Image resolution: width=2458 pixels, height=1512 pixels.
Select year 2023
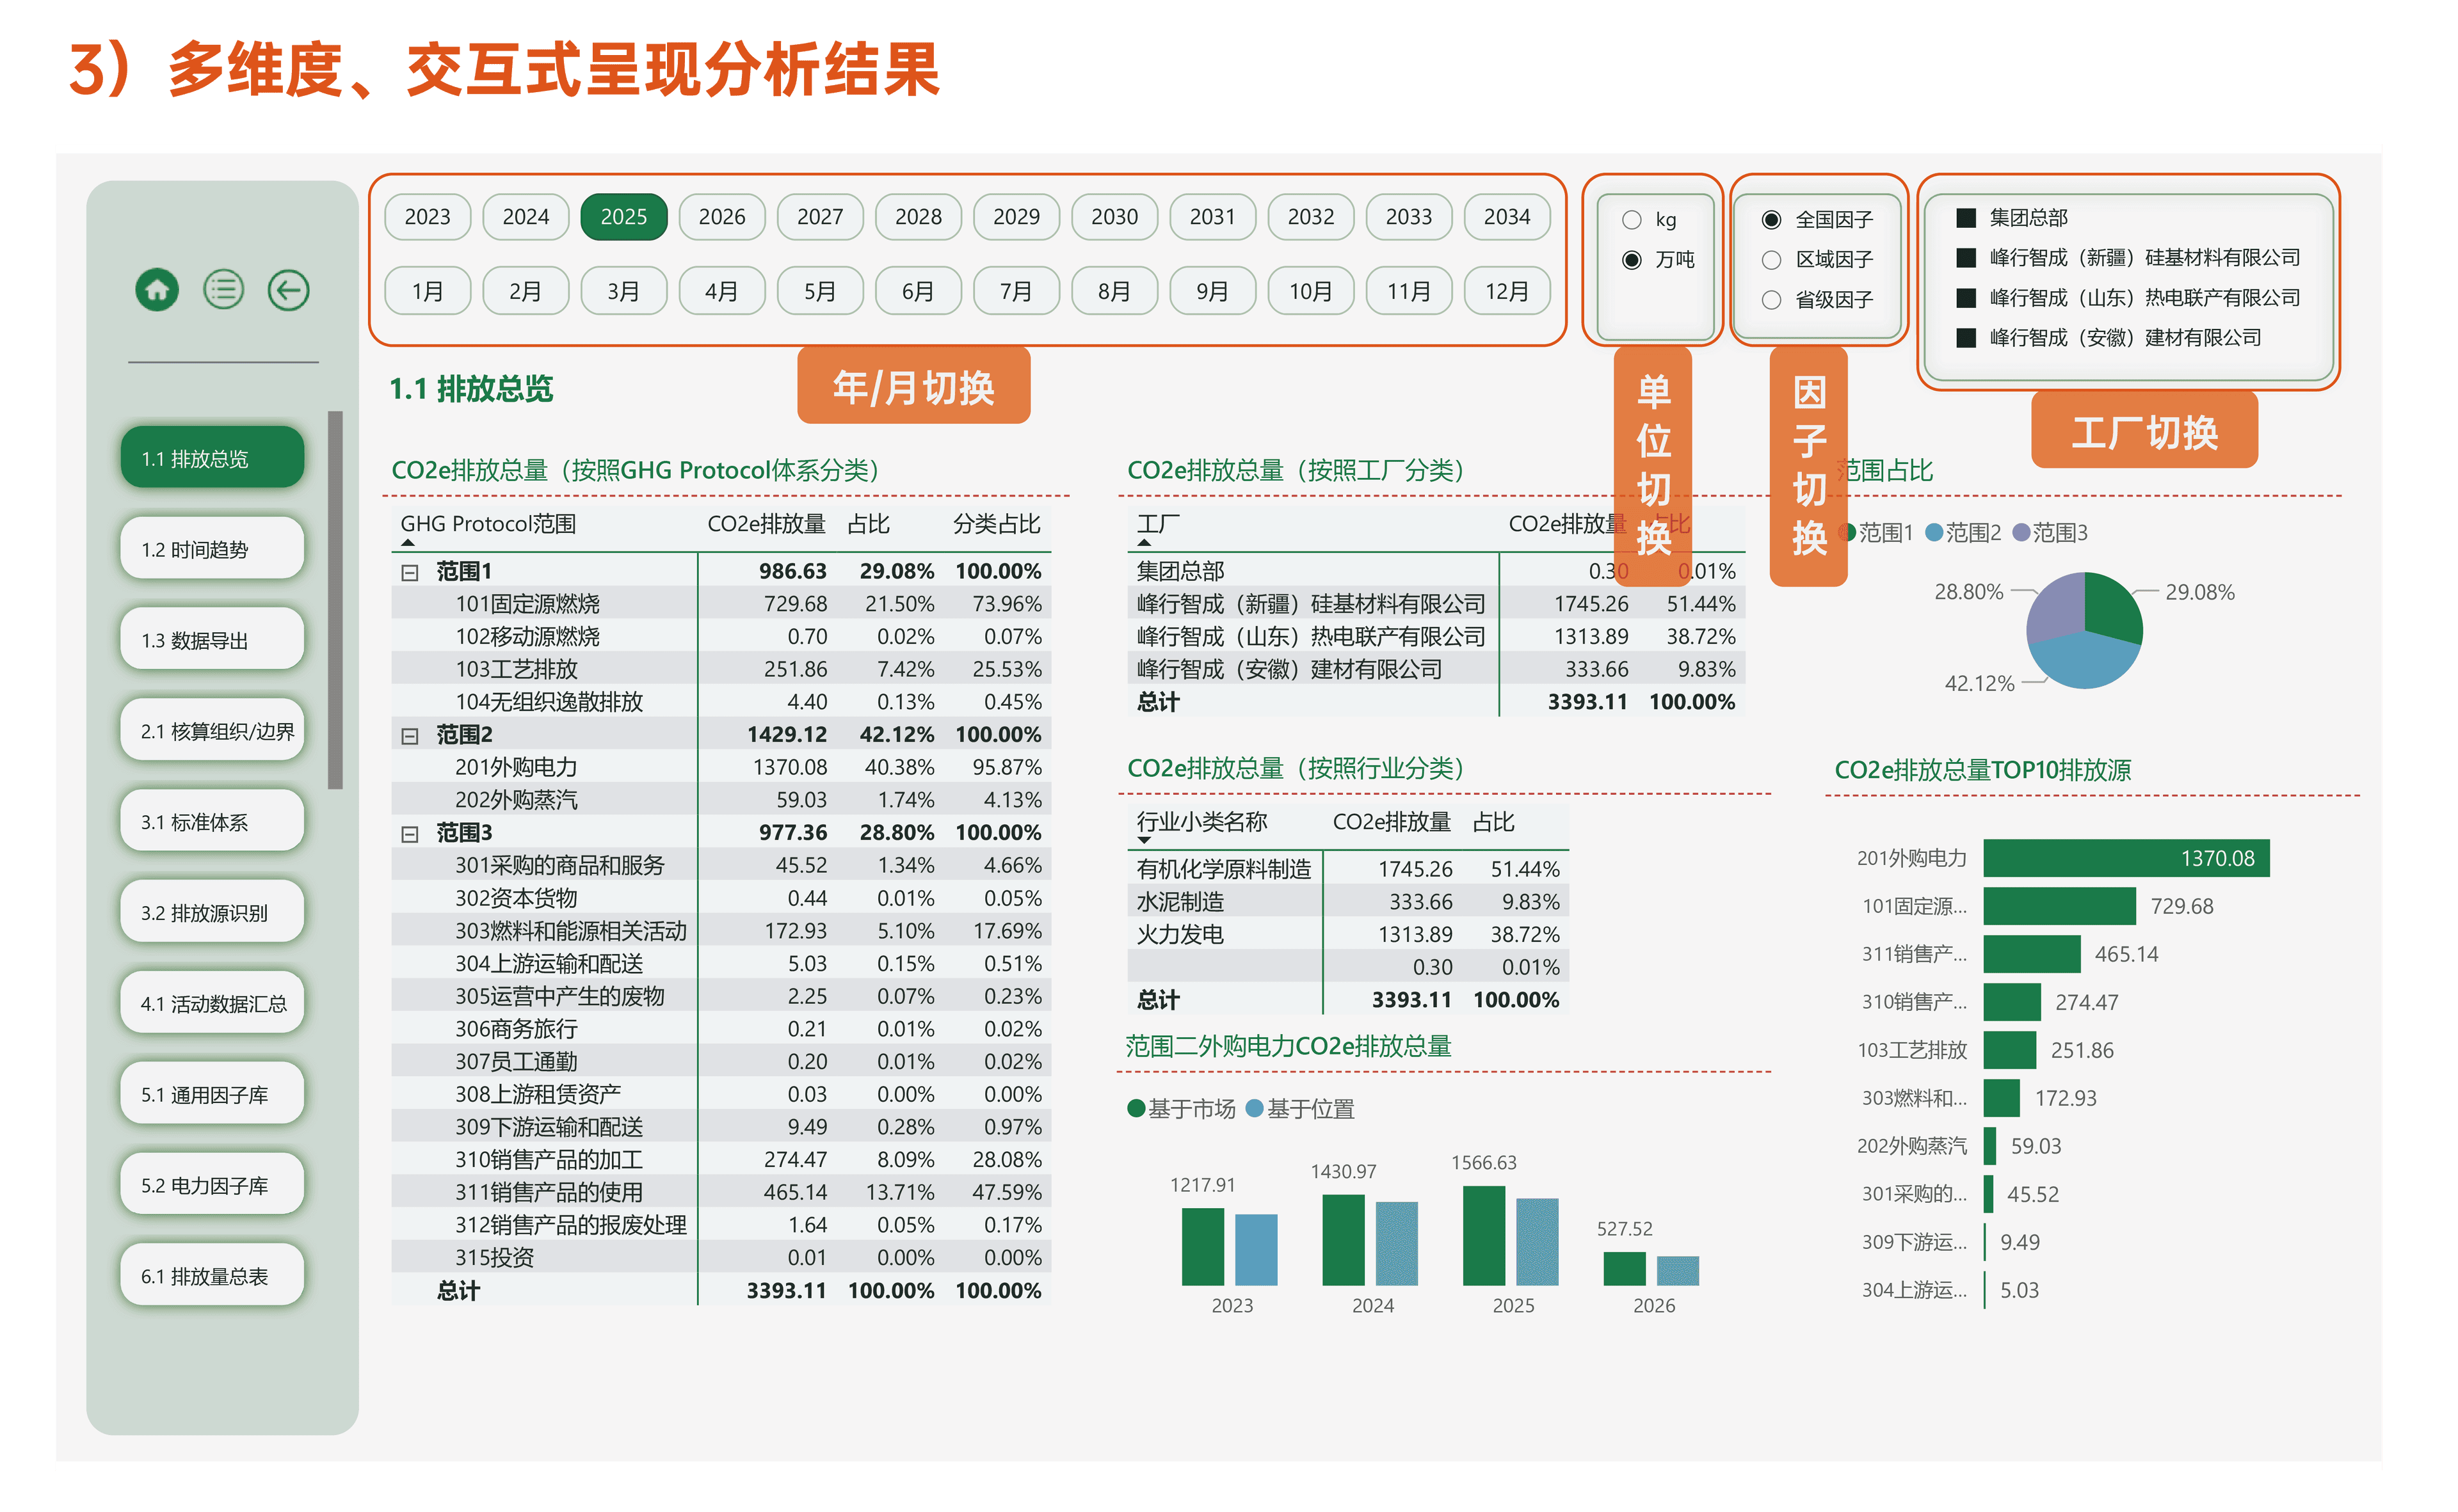click(427, 217)
